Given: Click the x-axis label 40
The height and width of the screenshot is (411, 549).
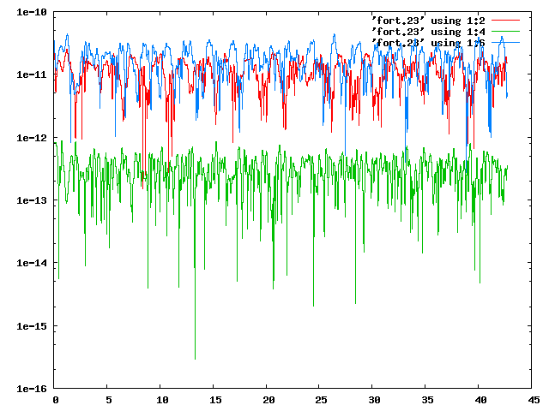Looking at the screenshot, I should (x=480, y=400).
